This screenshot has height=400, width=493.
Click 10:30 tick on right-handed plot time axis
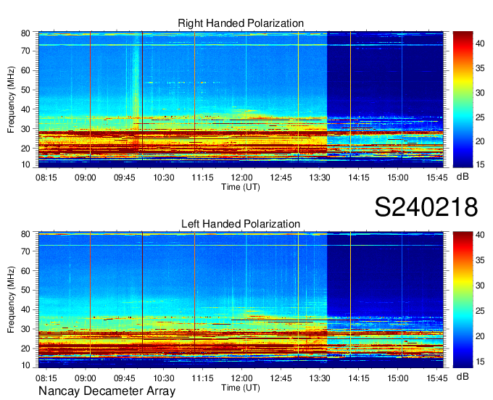coord(164,178)
